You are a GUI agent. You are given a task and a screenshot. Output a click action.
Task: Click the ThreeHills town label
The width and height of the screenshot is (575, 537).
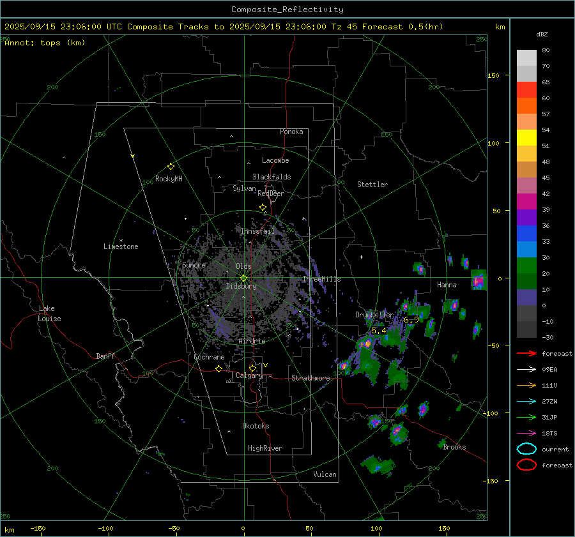pos(321,279)
